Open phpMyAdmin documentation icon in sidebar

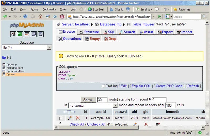(x=34, y=34)
